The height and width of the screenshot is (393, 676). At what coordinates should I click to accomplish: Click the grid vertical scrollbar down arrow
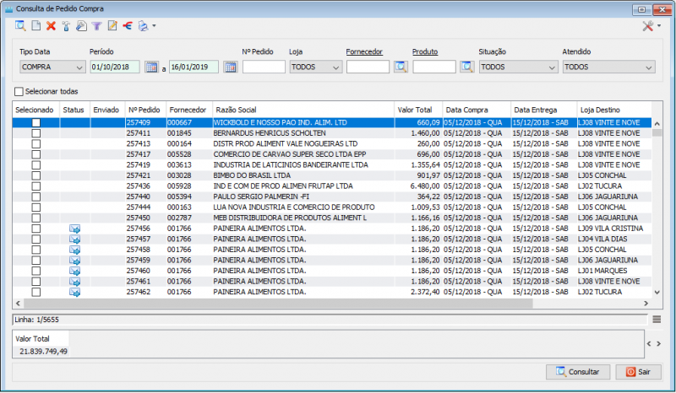(657, 293)
